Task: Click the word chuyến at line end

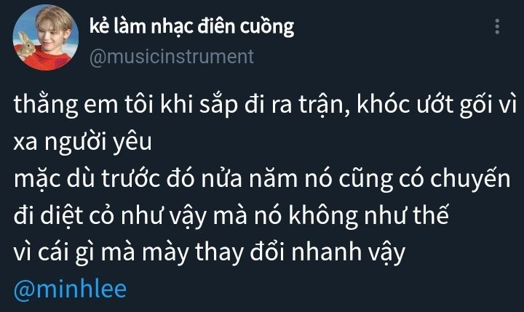Action: click(x=471, y=179)
